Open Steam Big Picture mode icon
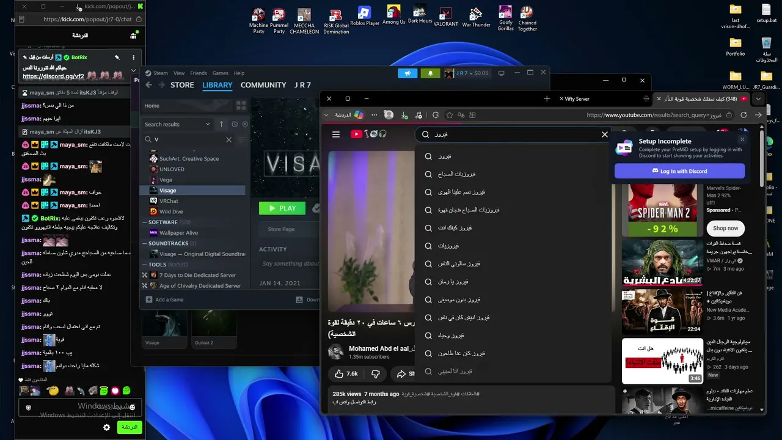Image resolution: width=782 pixels, height=440 pixels. [x=502, y=73]
